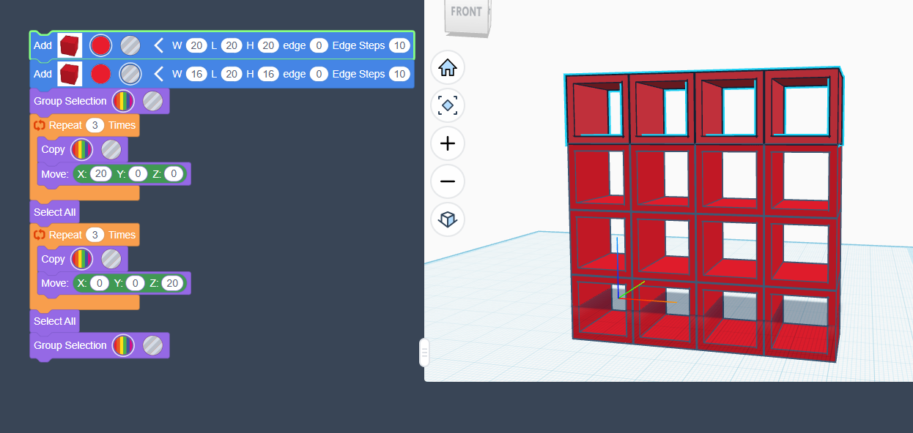
Task: Switch perspective using the cube view icon
Action: (x=448, y=219)
